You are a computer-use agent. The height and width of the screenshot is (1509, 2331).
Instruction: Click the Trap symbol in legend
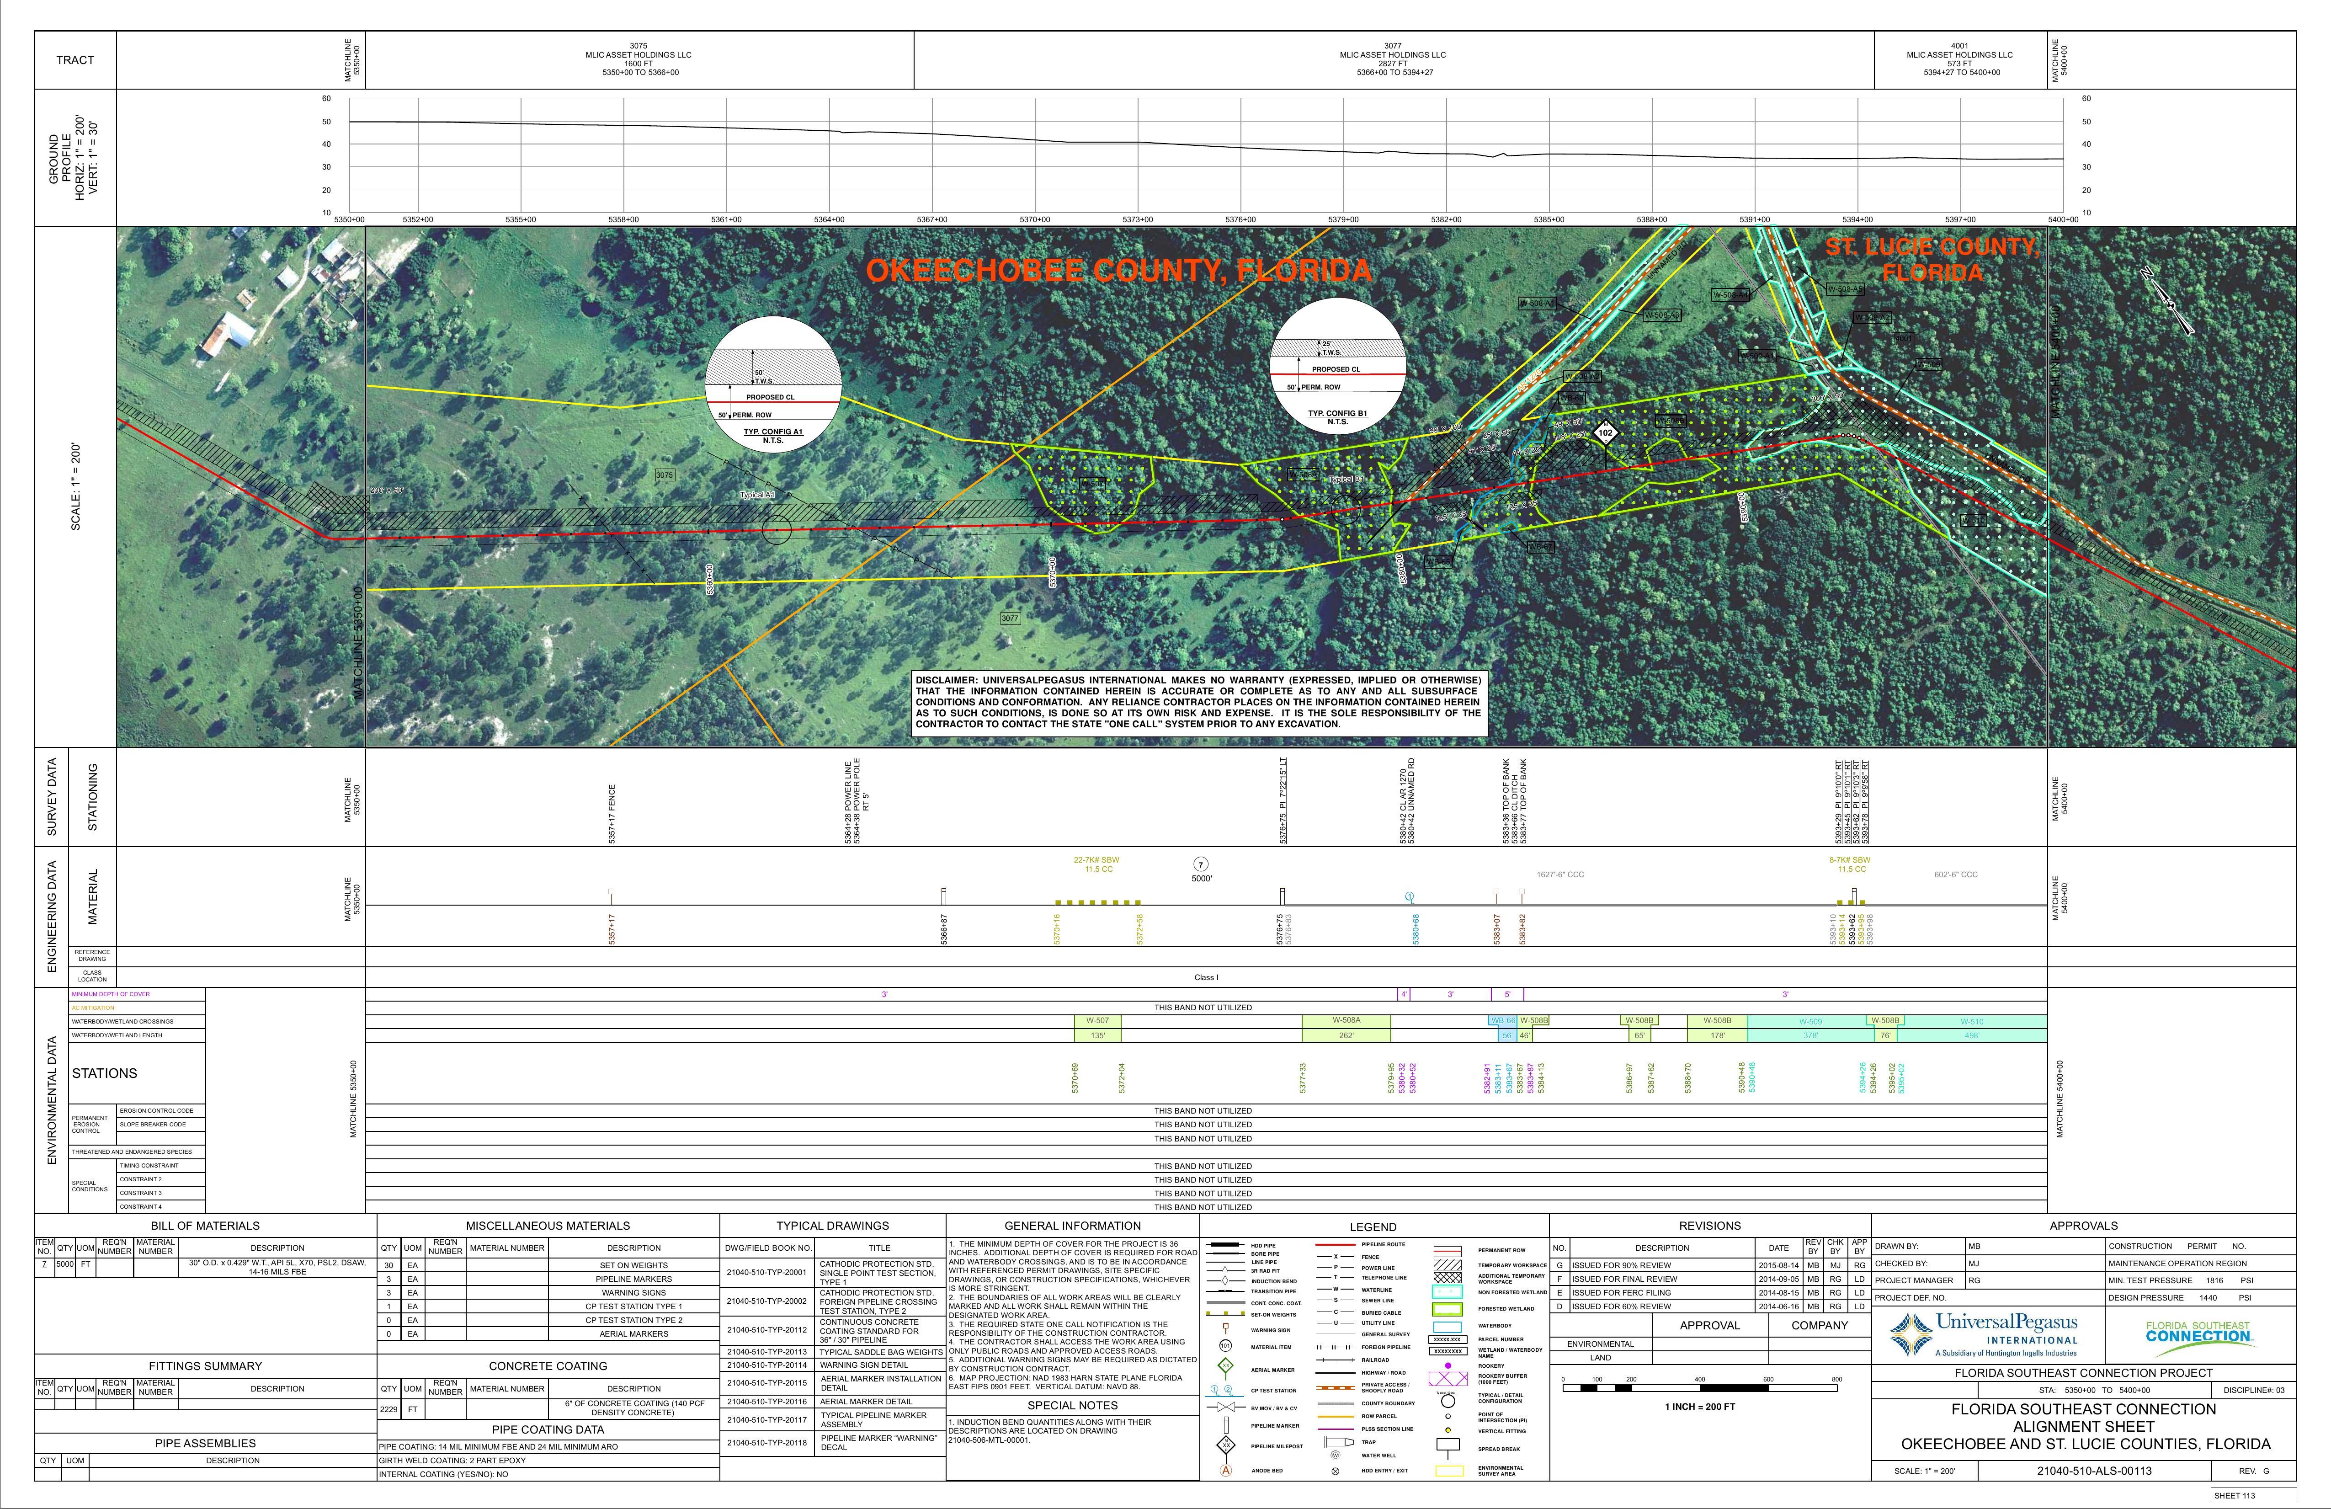point(1339,1442)
